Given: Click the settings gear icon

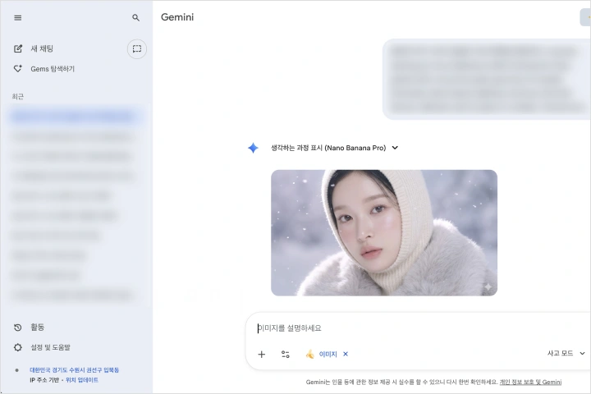Looking at the screenshot, I should 18,347.
